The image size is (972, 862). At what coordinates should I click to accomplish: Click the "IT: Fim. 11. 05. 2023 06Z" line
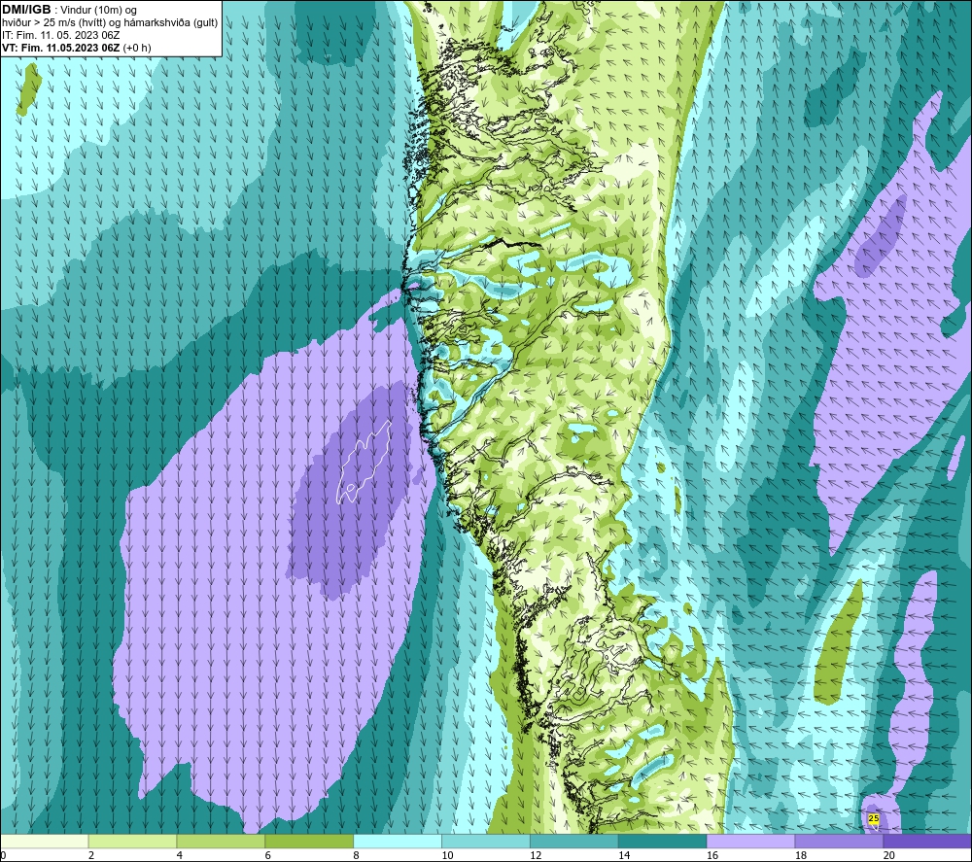pos(60,35)
